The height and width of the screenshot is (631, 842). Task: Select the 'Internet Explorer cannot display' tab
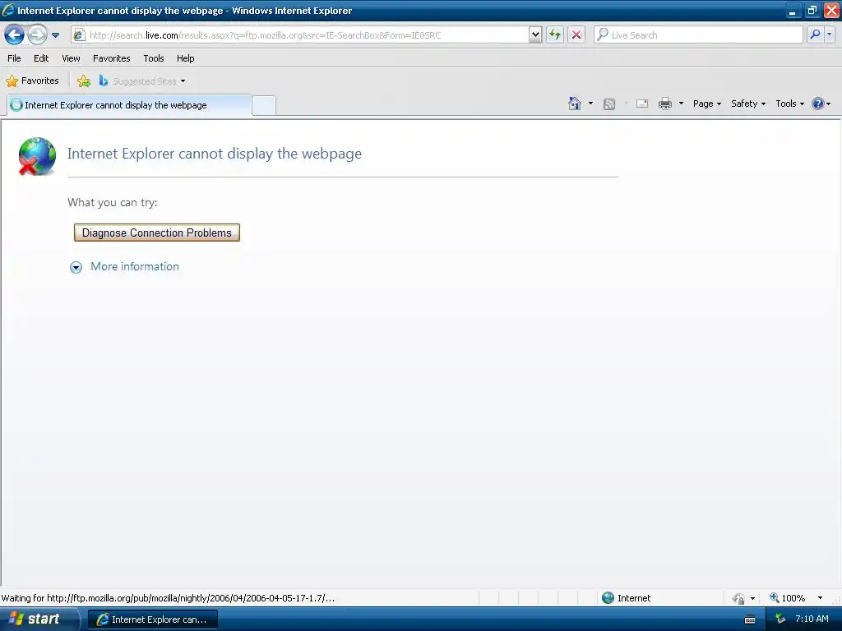click(129, 105)
